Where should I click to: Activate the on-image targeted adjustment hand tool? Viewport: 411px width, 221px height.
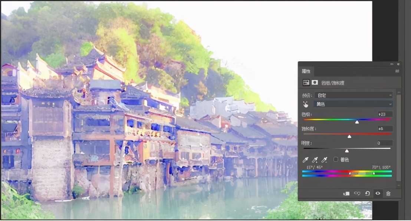pyautogui.click(x=306, y=104)
